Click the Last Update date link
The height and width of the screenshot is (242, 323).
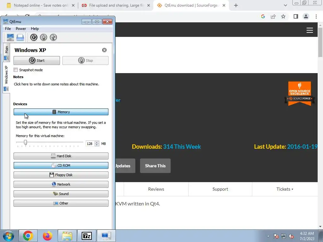[x=302, y=147]
